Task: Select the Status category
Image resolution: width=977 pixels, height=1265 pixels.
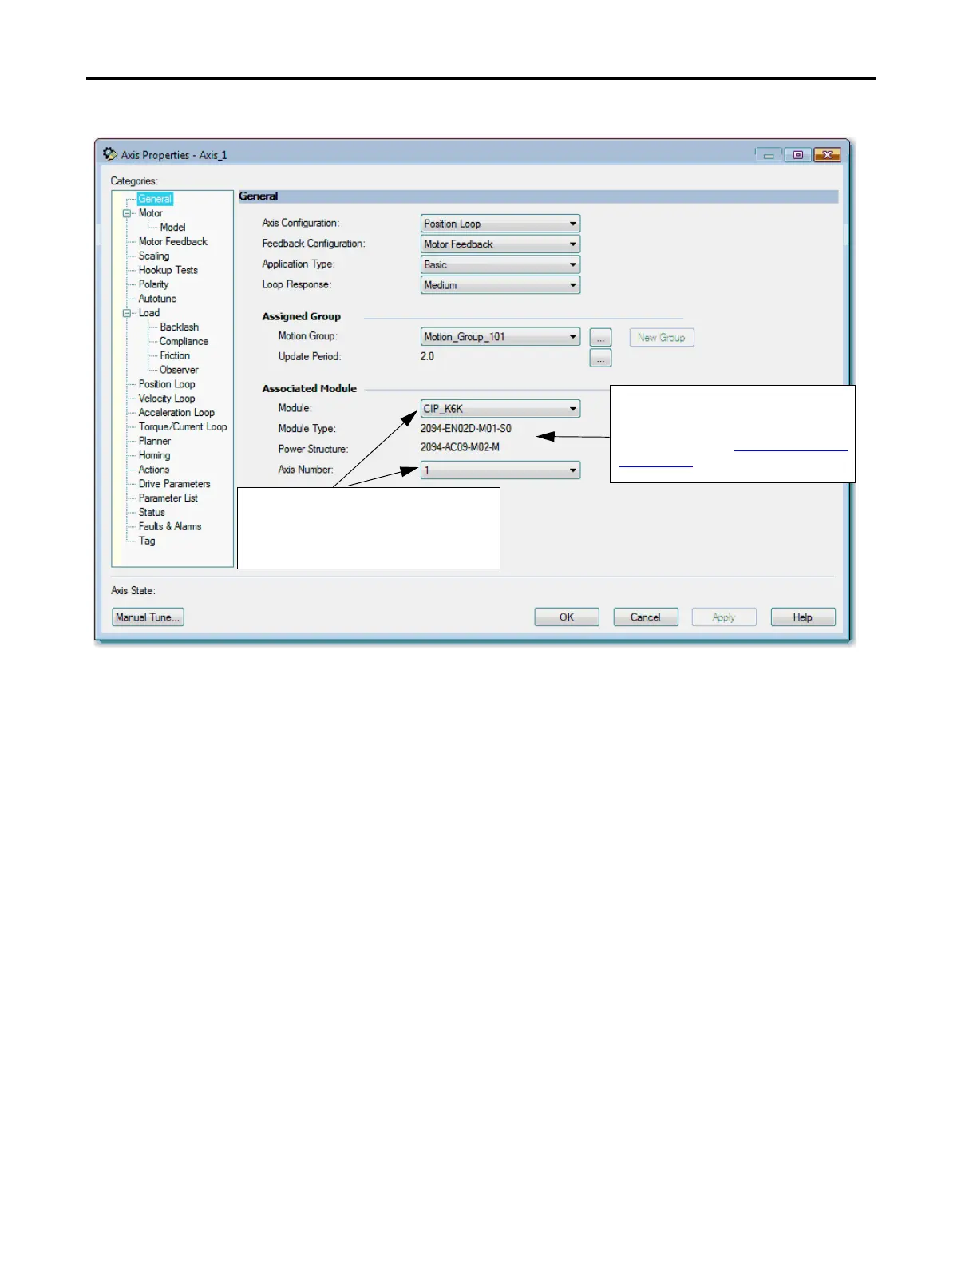Action: point(152,513)
